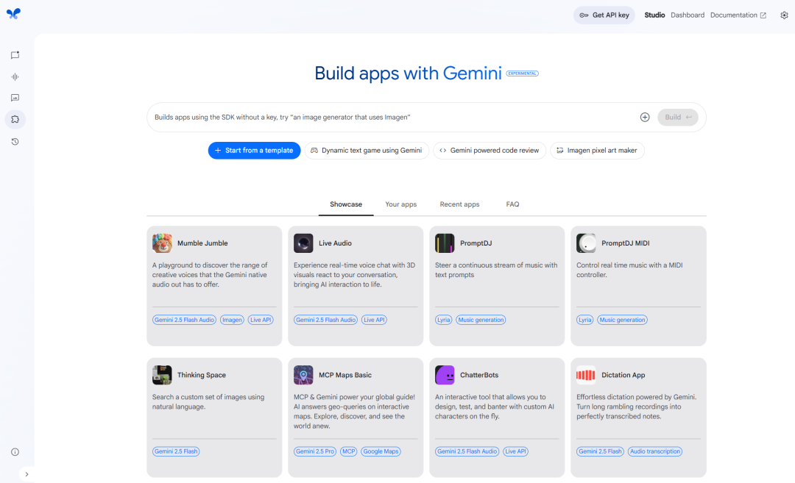The height and width of the screenshot is (483, 795).
Task: Click the Dictation App red bars icon
Action: click(x=586, y=375)
